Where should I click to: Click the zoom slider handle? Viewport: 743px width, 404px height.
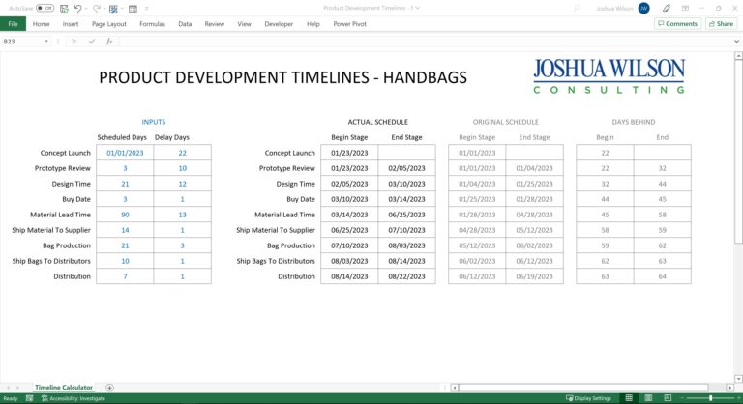point(710,398)
